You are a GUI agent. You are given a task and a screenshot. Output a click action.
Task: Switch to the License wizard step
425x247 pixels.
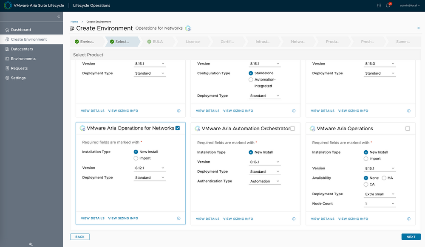[193, 42]
